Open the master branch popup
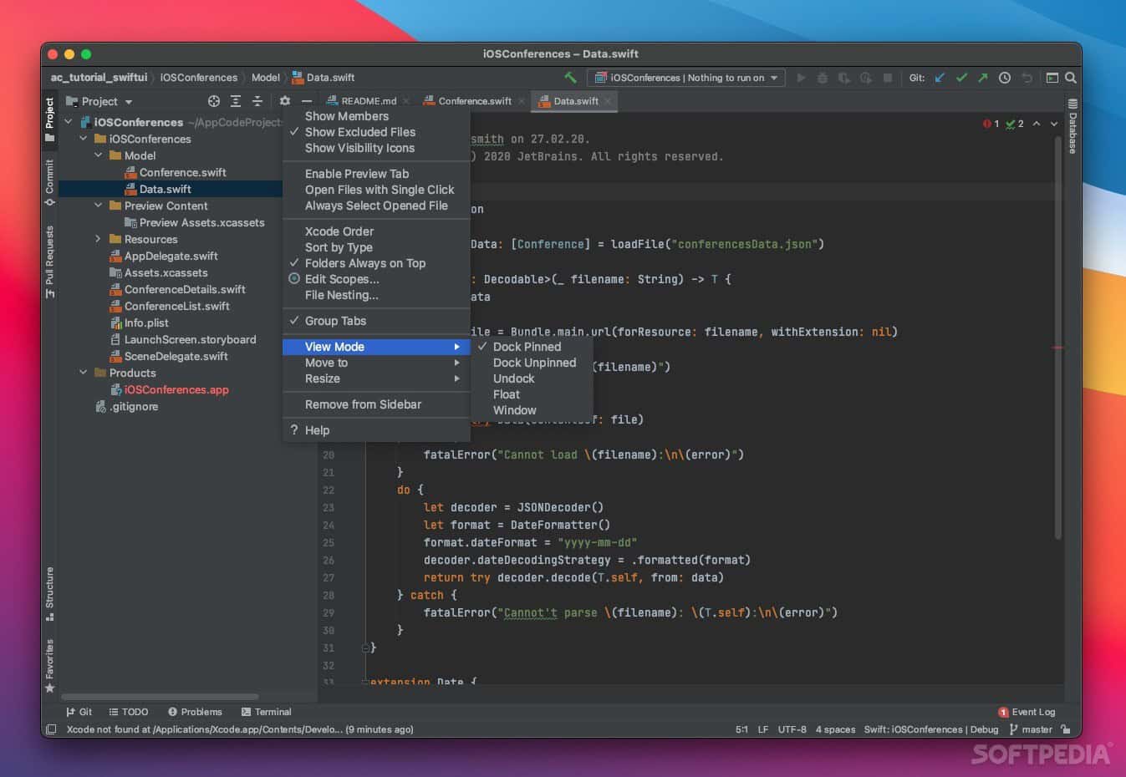 (1031, 729)
